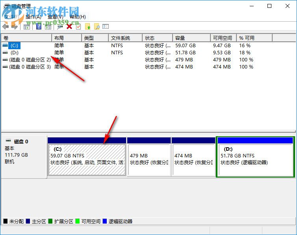Click the bright green 可用空间 legend swatch

[77, 221]
